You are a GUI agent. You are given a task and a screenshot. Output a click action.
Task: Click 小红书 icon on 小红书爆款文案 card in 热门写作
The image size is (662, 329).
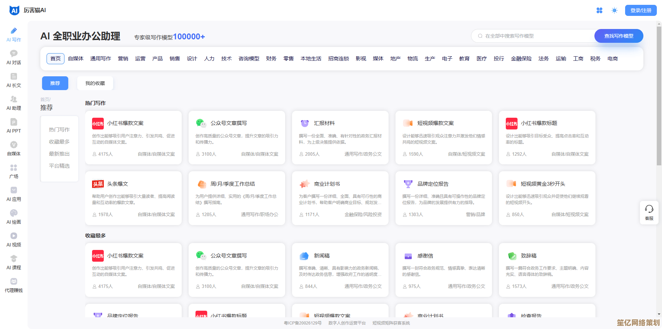pos(98,124)
